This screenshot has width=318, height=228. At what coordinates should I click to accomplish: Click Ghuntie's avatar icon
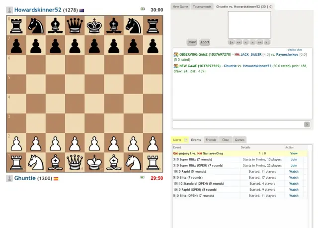9,178
